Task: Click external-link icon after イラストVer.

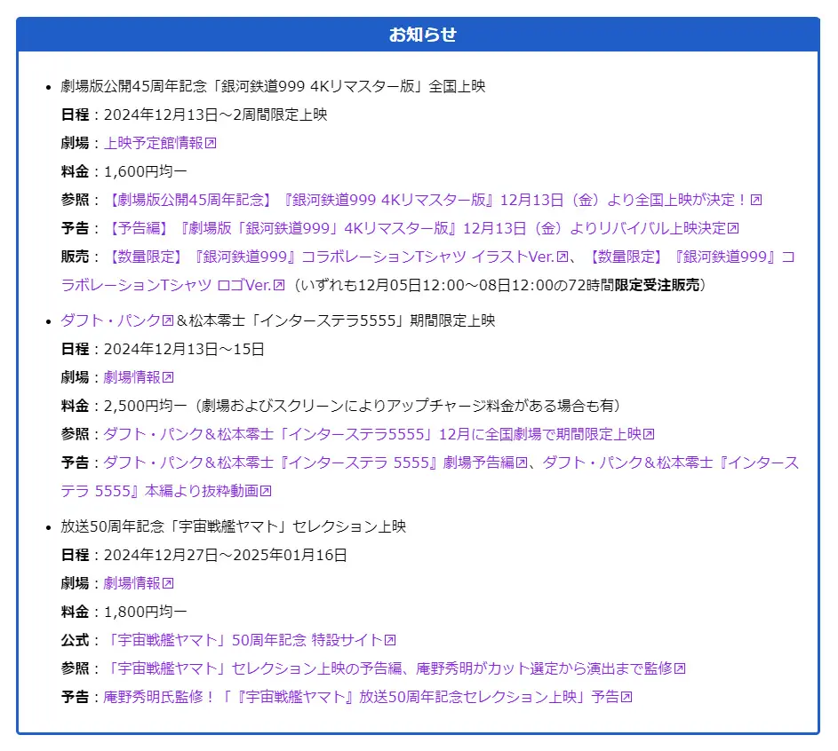Action: (x=563, y=257)
